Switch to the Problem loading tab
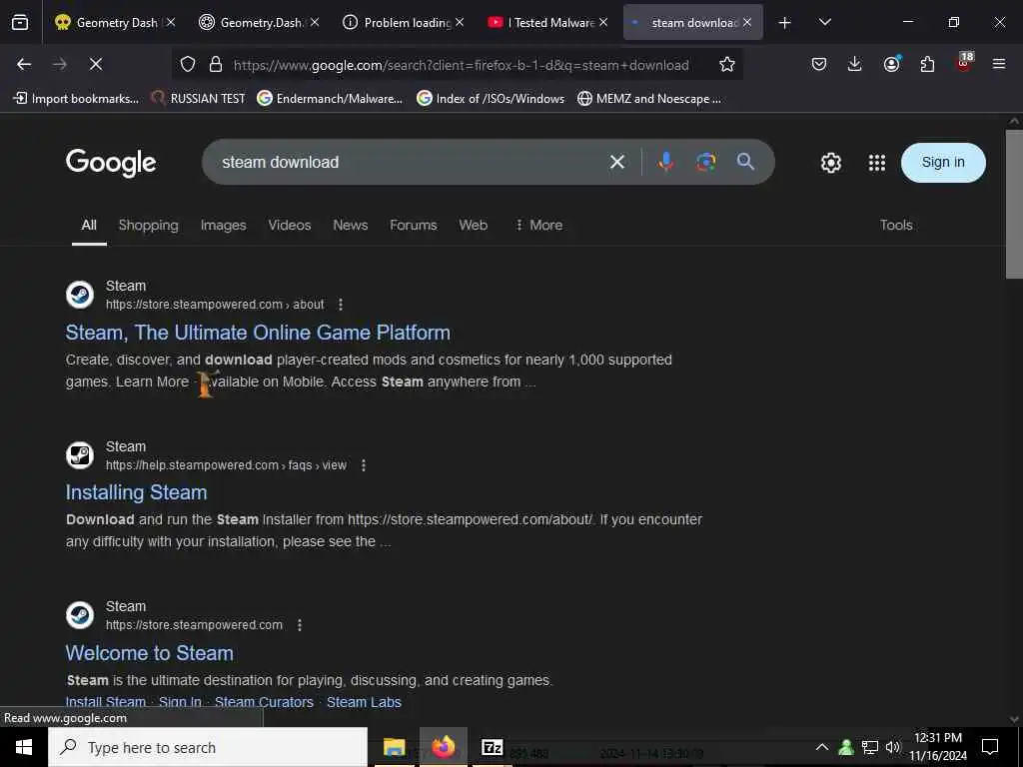The image size is (1023, 767). tap(404, 23)
